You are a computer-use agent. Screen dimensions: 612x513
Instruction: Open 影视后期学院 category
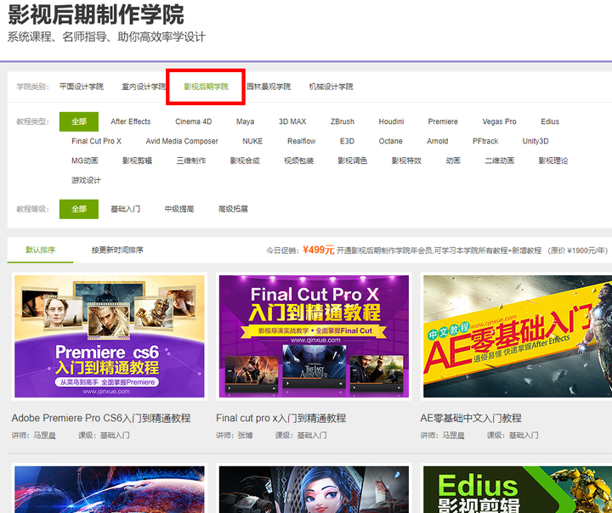[x=206, y=87]
